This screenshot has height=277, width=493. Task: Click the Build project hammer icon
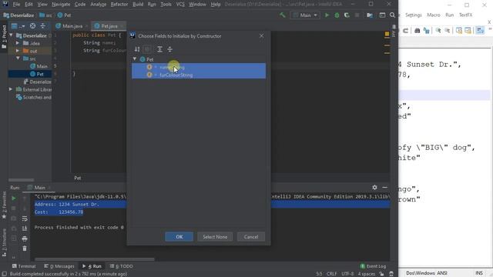click(283, 15)
